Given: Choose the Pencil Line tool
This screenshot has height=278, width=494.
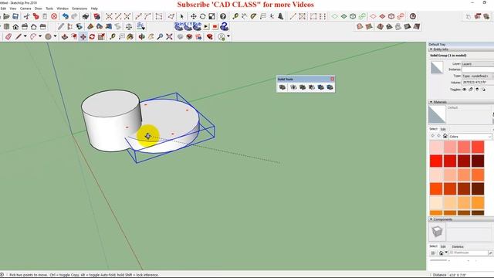Looking at the screenshot, I should click(x=19, y=37).
